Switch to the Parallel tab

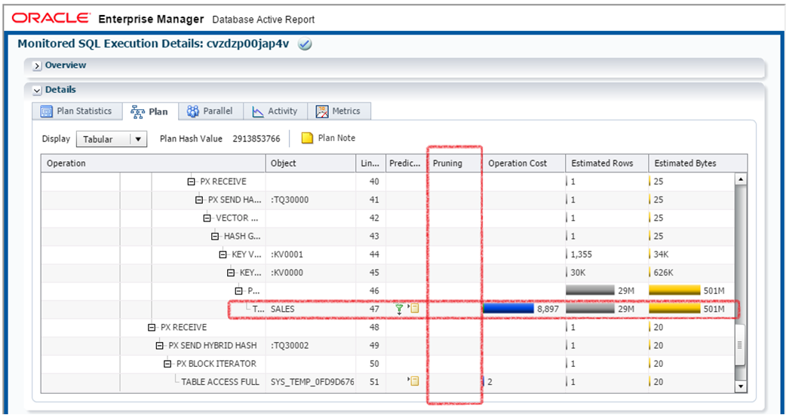click(211, 111)
